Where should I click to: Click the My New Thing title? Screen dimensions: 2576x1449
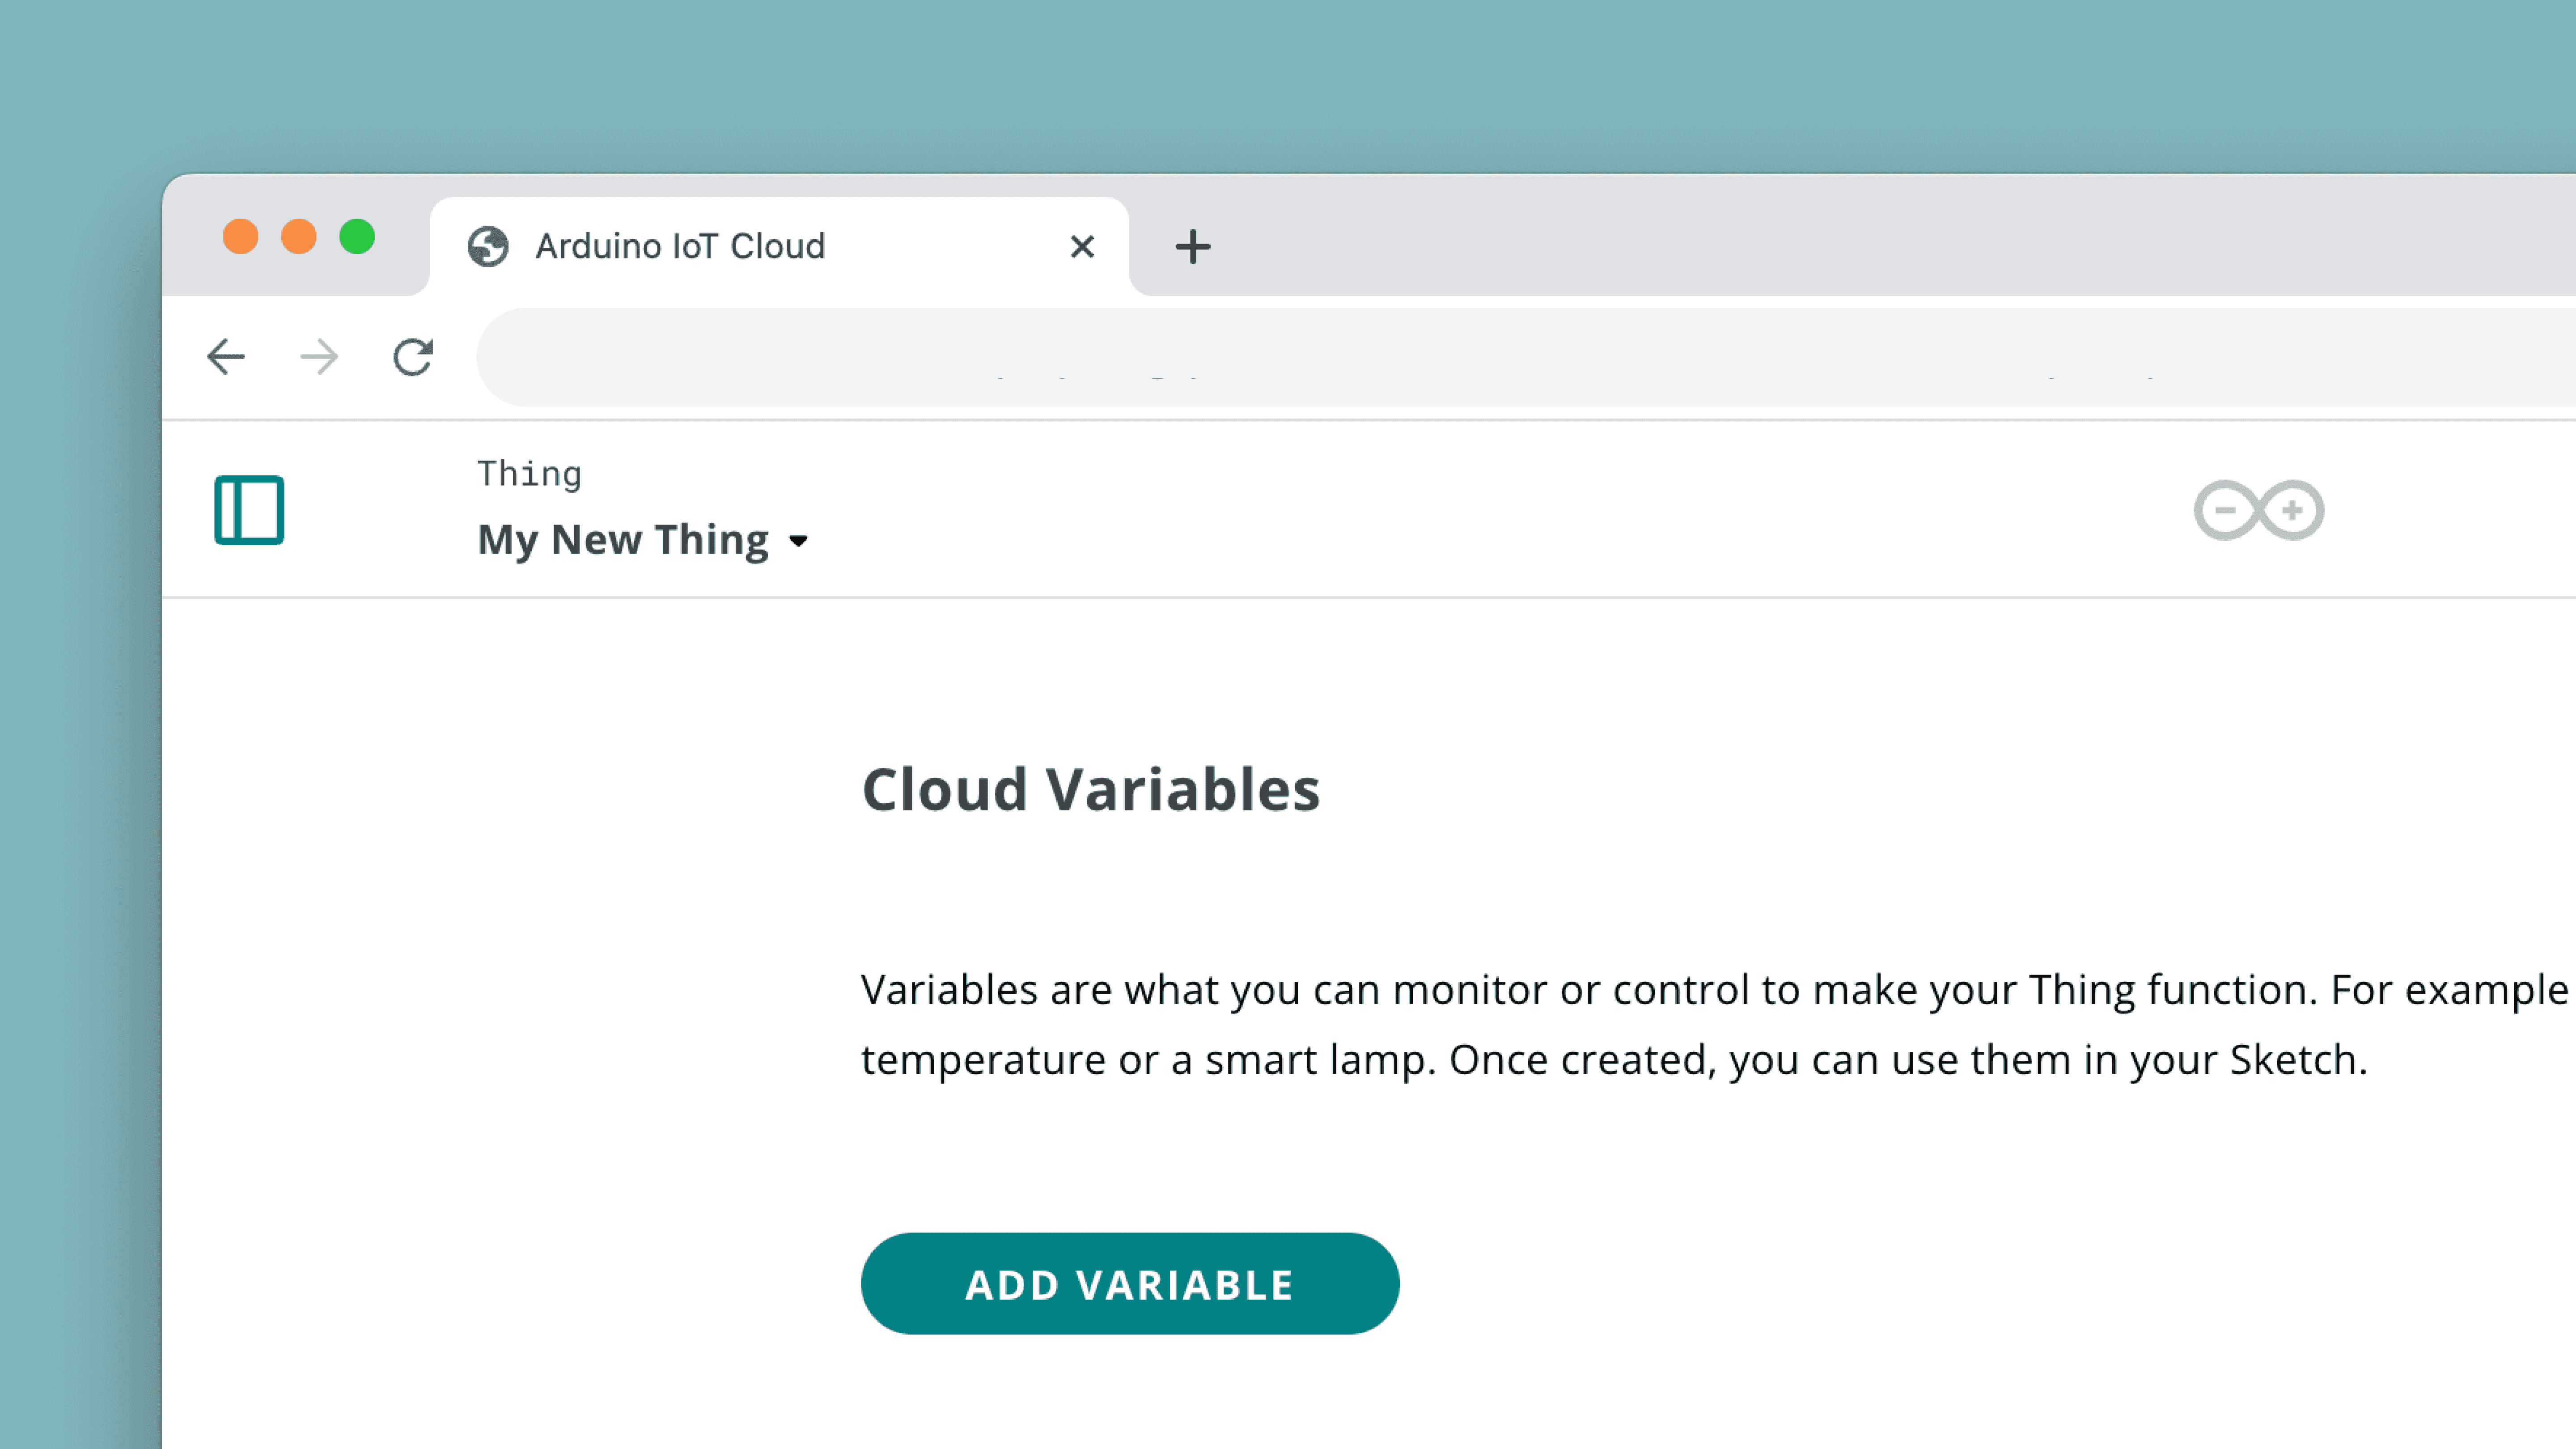623,540
